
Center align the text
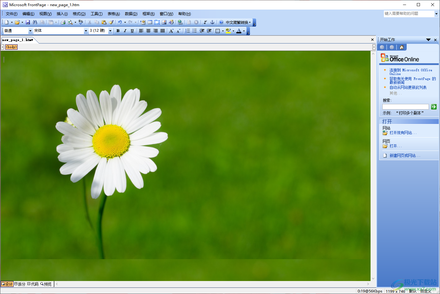[148, 31]
